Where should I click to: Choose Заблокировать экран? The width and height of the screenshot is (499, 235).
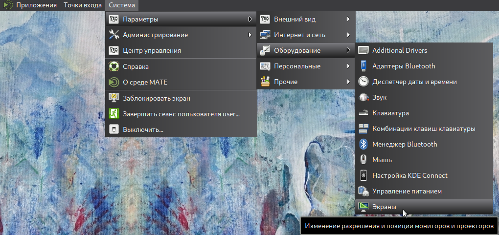tap(181, 98)
